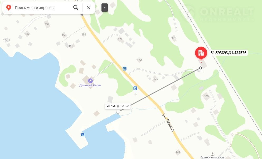Image resolution: width=262 pixels, height=159 pixels.
Task: Click the ул. Ленина street label
Action: click(x=168, y=122)
